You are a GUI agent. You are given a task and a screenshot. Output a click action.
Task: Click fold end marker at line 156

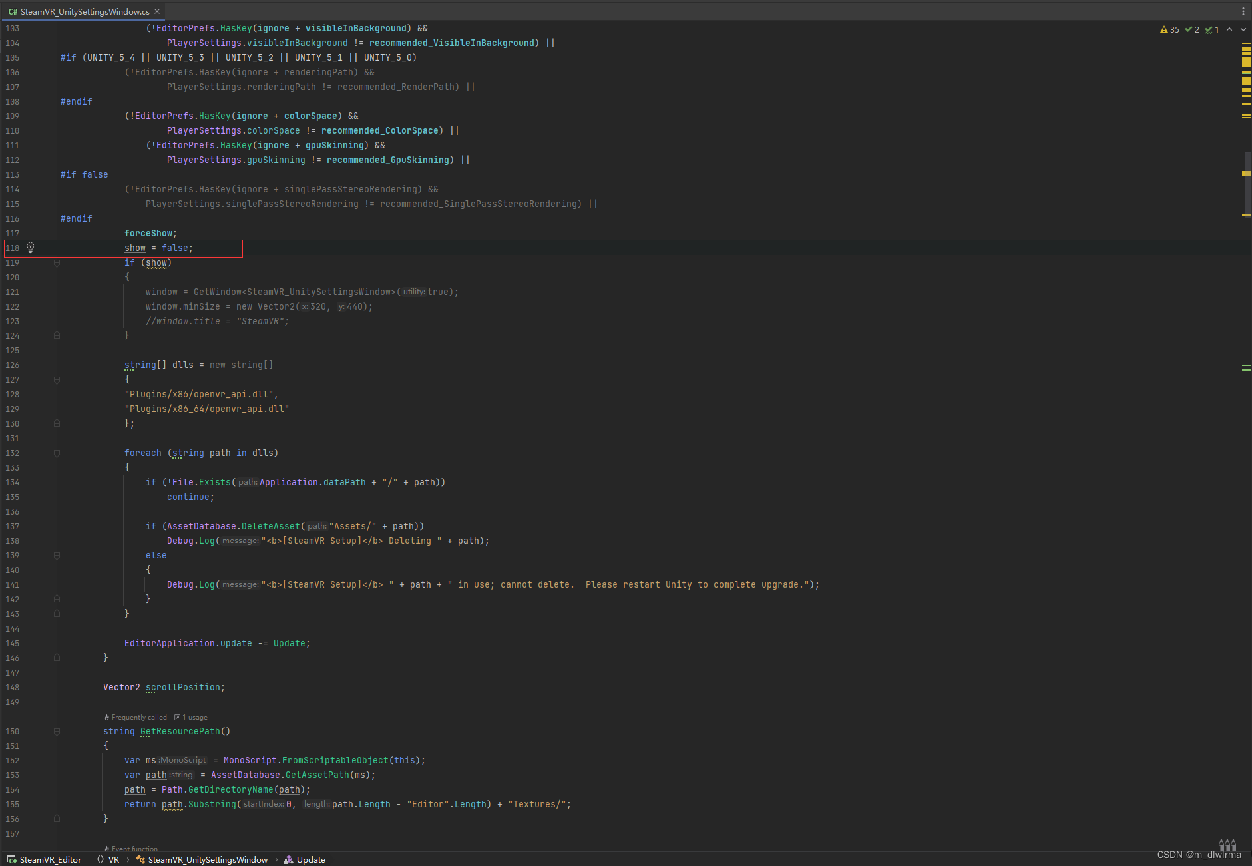pyautogui.click(x=57, y=819)
